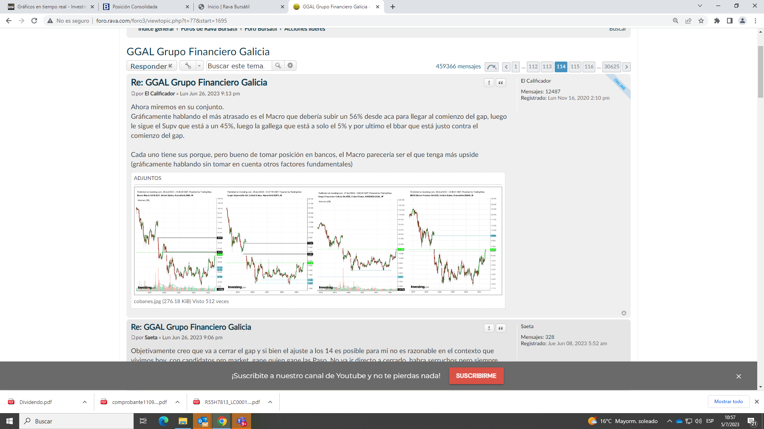Screen dimensions: 764x429
Task: Reload the current forum page
Action: (x=34, y=21)
